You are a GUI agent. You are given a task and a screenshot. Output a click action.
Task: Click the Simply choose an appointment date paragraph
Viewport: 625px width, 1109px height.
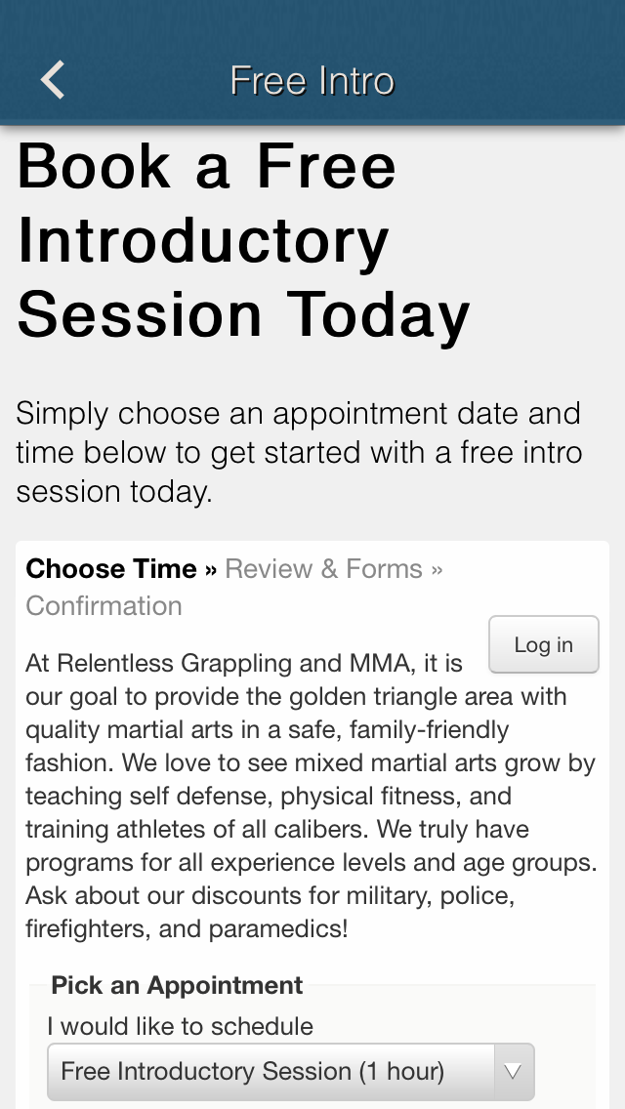299,452
